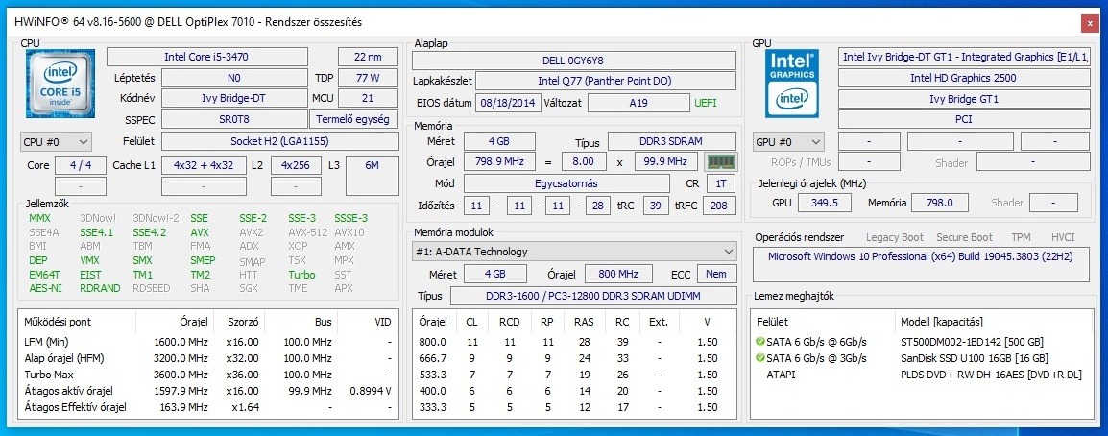
Task: Click the EM64T feature flag
Action: [44, 274]
